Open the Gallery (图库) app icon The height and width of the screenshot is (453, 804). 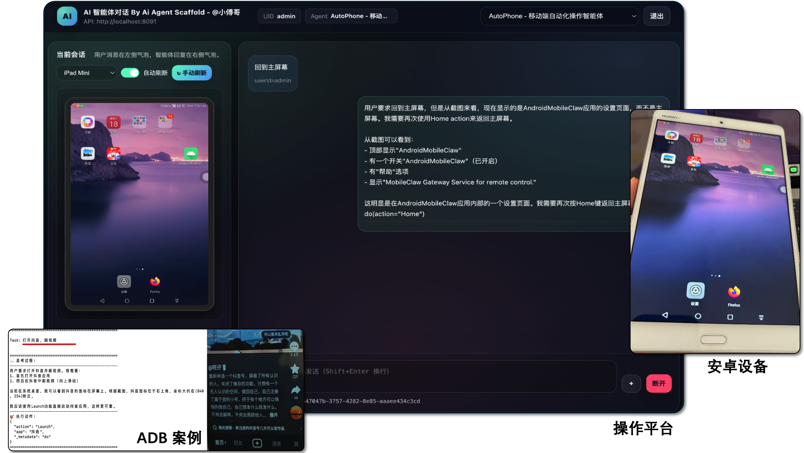[88, 154]
